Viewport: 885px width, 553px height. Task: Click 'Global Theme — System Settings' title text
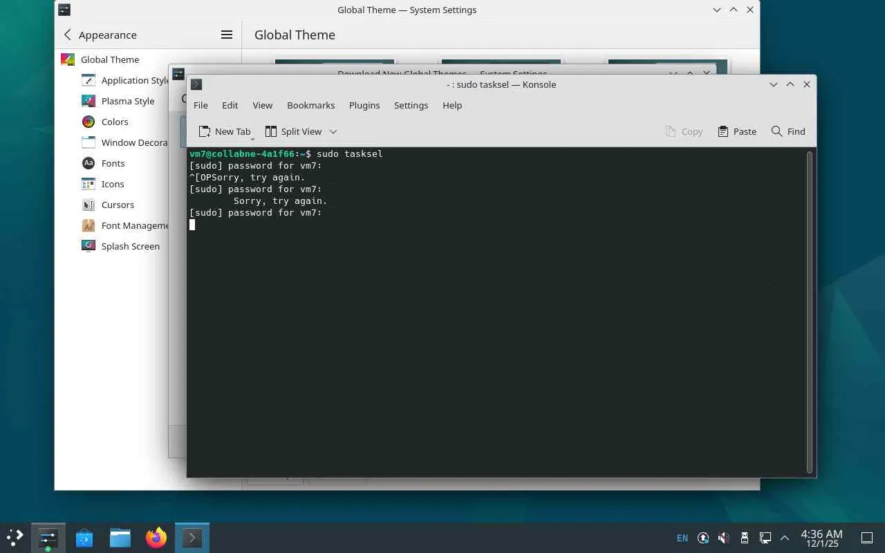click(x=407, y=10)
